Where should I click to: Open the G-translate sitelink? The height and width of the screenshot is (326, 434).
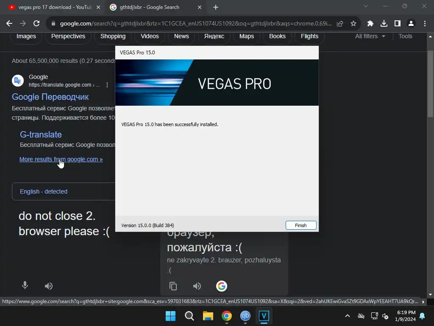[x=41, y=135]
